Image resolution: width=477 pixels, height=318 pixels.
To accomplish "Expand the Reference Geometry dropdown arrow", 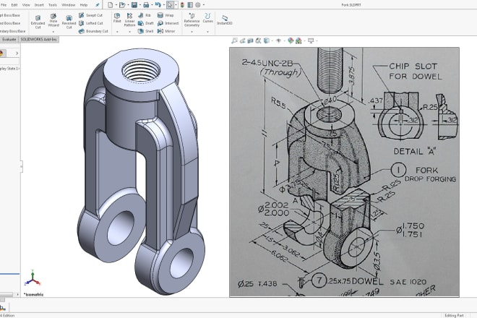I will click(192, 32).
